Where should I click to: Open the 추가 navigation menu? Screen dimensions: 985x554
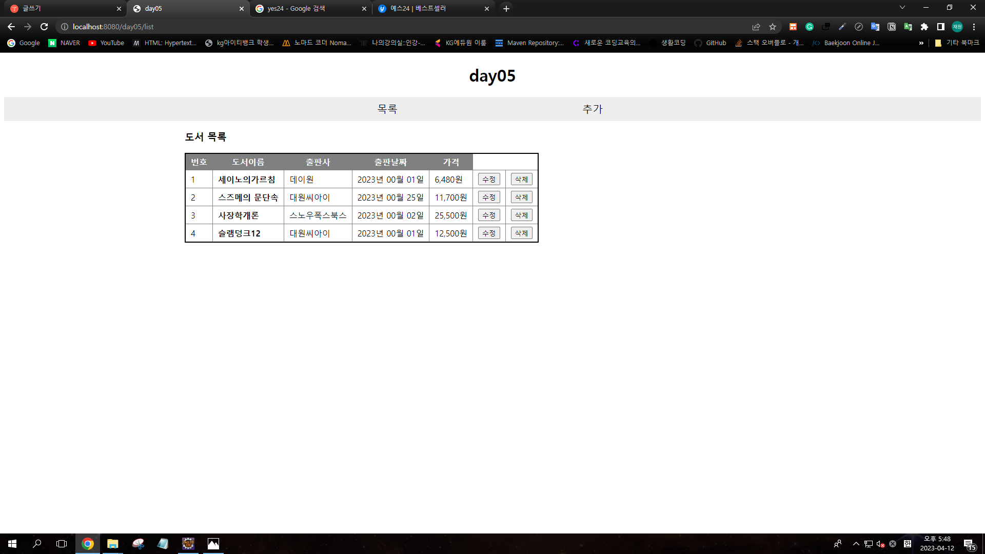click(x=593, y=109)
